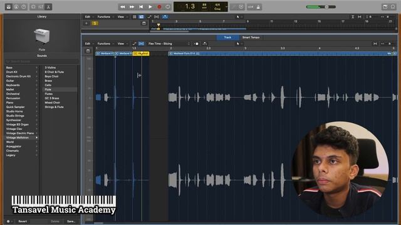This screenshot has height=225, width=401.
Task: Open Library action gear menu
Action: (x=9, y=221)
